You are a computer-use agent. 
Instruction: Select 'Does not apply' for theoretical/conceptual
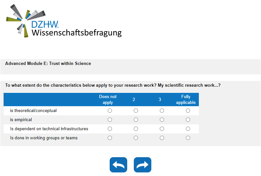(x=110, y=111)
